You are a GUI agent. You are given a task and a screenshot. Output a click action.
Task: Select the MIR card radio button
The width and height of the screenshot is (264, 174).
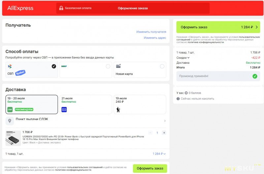coord(108,66)
